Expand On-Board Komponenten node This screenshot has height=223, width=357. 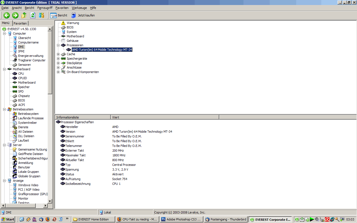tap(58, 72)
